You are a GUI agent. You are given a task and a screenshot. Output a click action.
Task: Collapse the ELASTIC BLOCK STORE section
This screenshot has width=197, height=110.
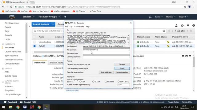click(x=3, y=82)
